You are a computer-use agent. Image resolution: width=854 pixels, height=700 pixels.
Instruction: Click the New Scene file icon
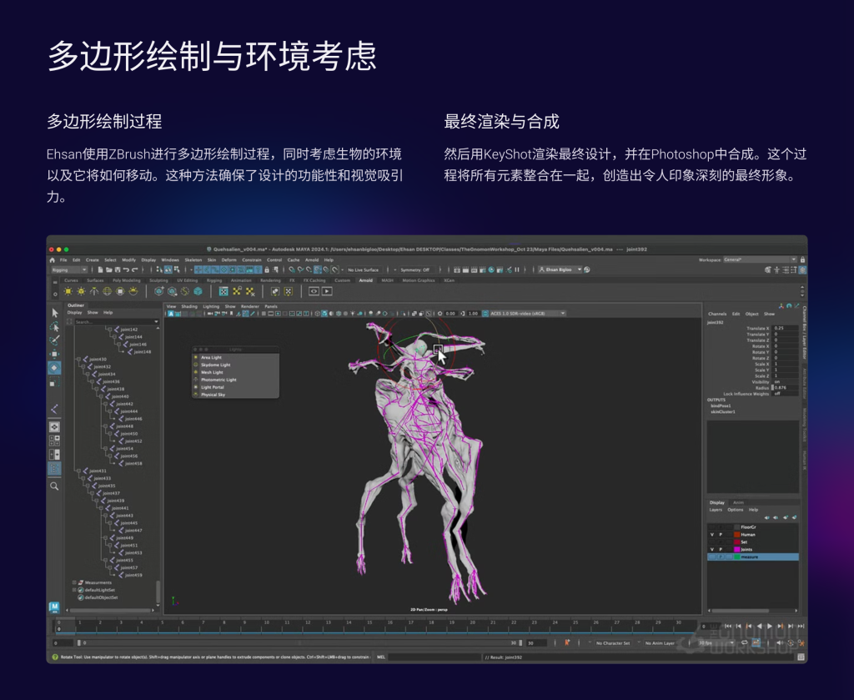click(x=101, y=269)
